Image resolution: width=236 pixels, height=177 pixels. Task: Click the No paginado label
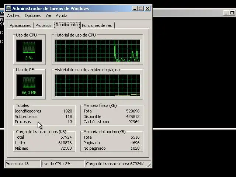coord(94,148)
